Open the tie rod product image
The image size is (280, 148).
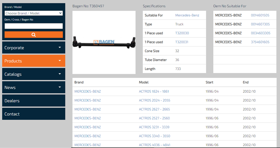click(104, 42)
